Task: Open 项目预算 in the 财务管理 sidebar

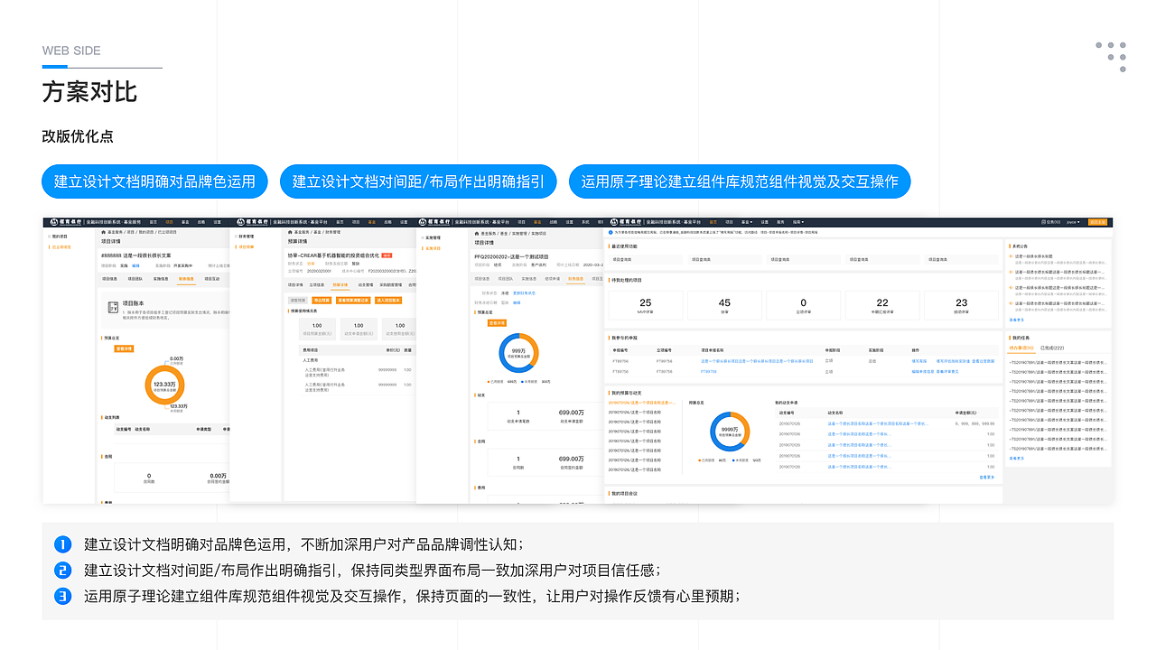Action: (246, 246)
